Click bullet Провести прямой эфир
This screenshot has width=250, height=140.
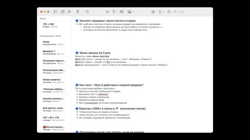click(91, 100)
